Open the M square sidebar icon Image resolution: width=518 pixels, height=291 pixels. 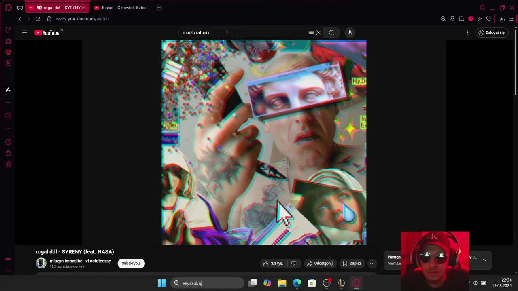(8, 63)
